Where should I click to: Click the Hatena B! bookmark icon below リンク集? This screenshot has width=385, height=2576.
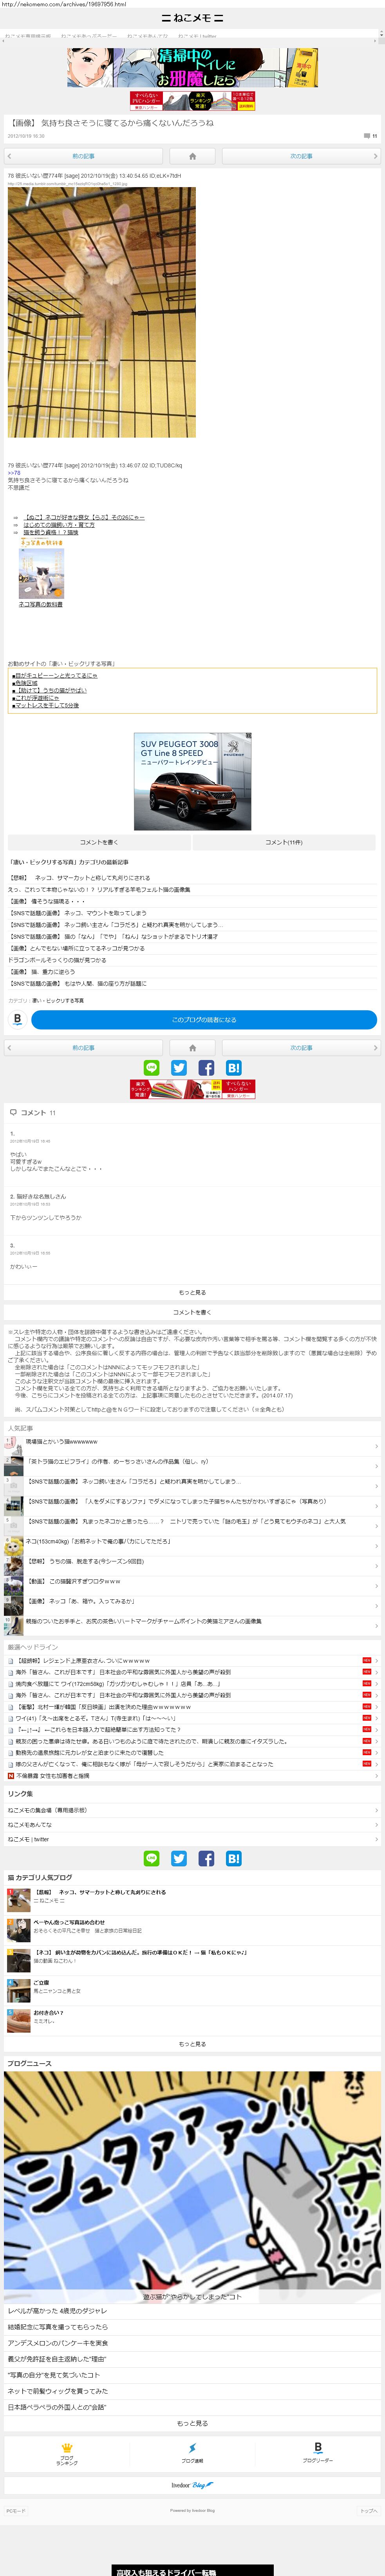coord(233,1859)
